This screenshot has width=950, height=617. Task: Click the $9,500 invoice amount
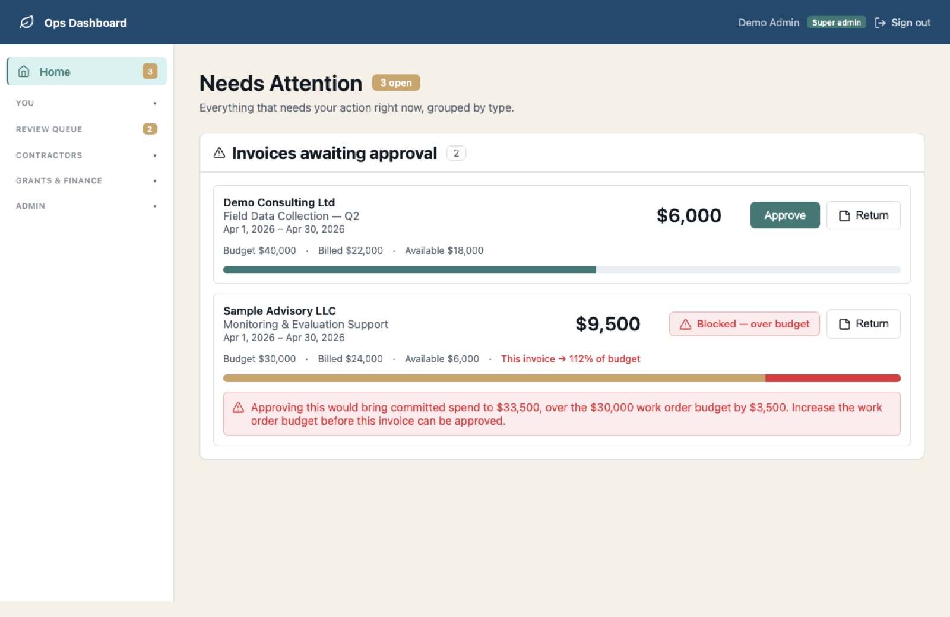pyautogui.click(x=608, y=324)
